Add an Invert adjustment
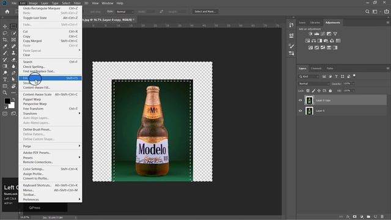 tap(310, 48)
